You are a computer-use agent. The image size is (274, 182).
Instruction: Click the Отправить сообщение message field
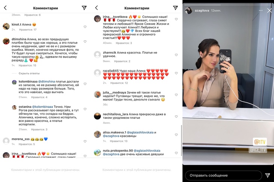[223, 175]
